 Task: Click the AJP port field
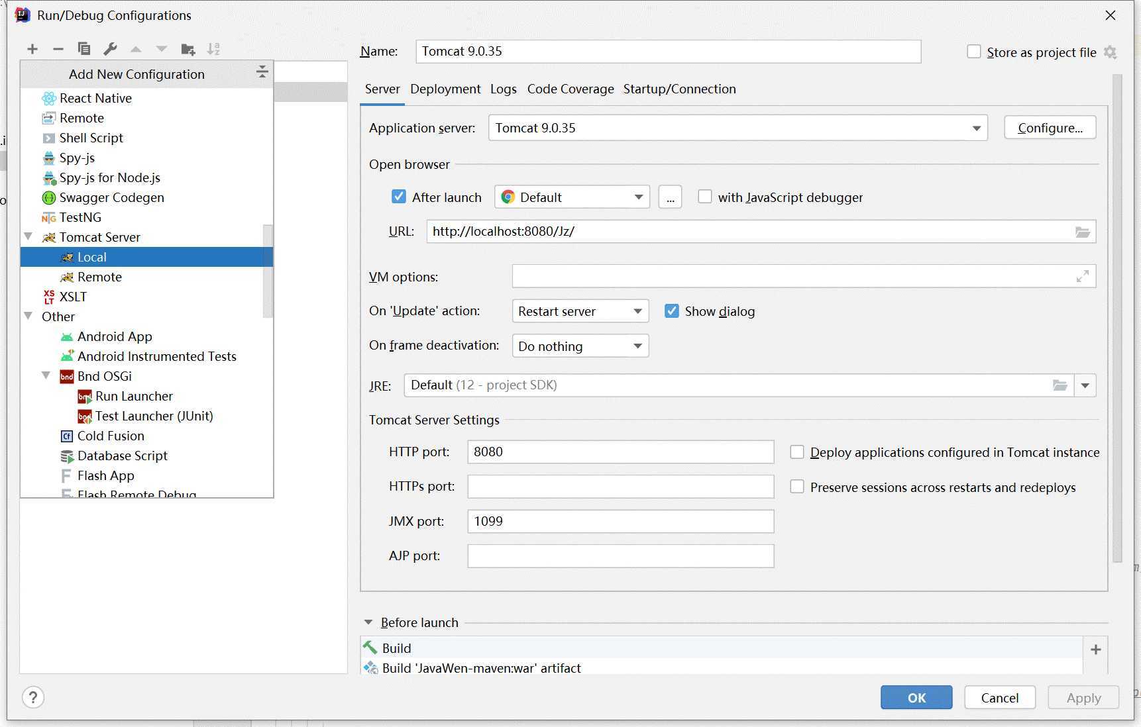(x=621, y=556)
